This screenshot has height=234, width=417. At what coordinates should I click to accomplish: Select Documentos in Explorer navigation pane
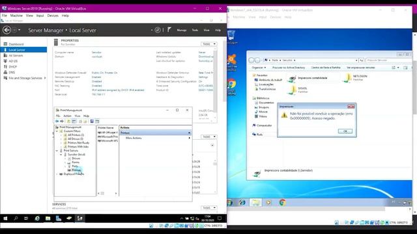tap(264, 103)
